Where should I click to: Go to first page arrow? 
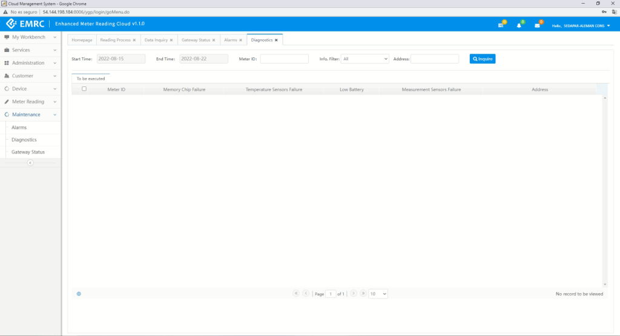tap(295, 293)
